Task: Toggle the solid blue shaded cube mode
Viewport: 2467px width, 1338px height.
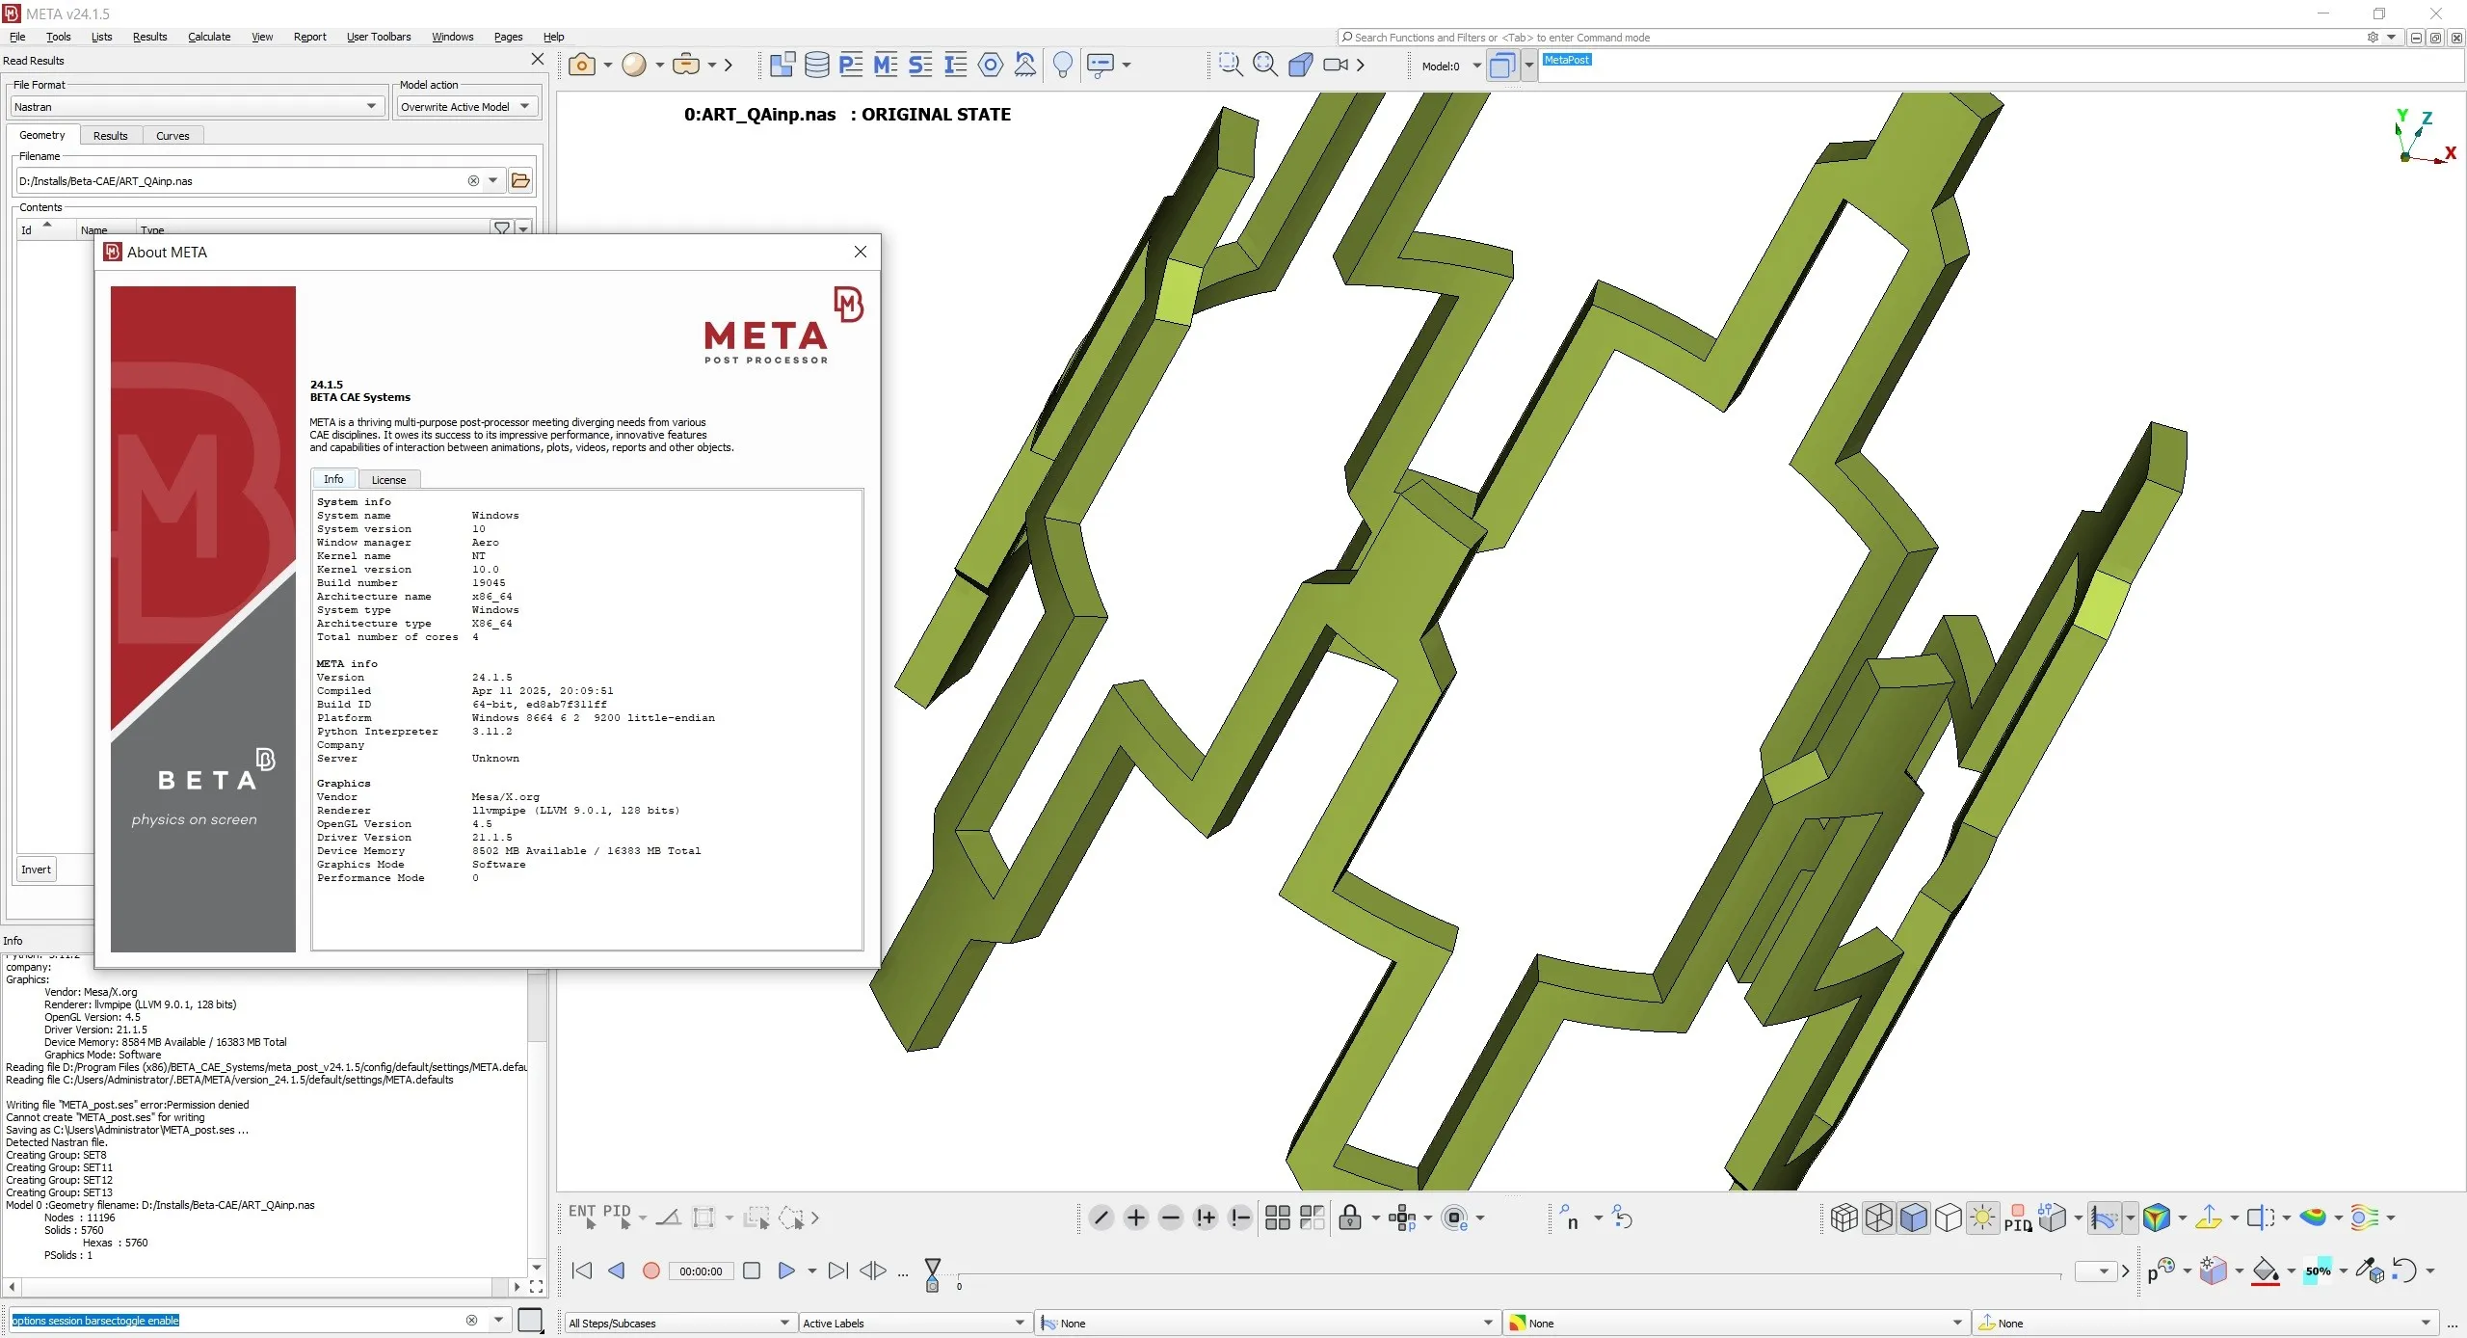Action: pos(1914,1218)
